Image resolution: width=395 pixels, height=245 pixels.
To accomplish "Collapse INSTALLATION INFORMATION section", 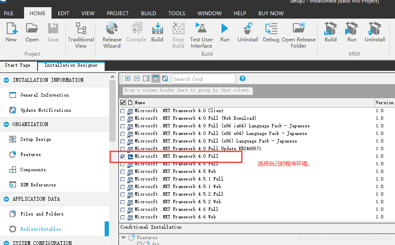I will [x=6, y=80].
